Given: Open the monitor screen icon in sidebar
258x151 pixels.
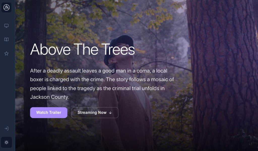Looking at the screenshot, I should [x=6, y=26].
